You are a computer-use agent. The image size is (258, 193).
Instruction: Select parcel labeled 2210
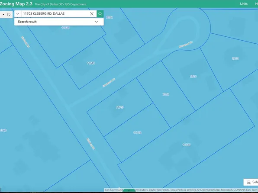pos(235,58)
